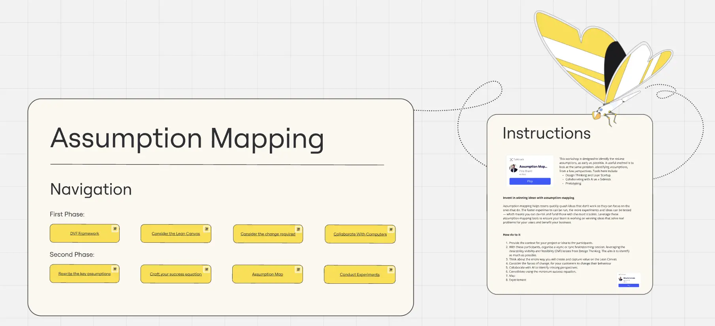Image resolution: width=715 pixels, height=326 pixels.
Task: Play the Assumption Map Talktrack
Action: pyautogui.click(x=530, y=181)
